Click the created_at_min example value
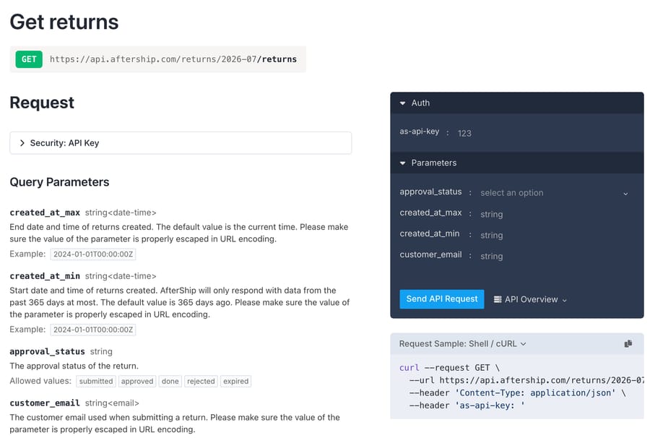Screen dimensions: 650x438 point(93,330)
